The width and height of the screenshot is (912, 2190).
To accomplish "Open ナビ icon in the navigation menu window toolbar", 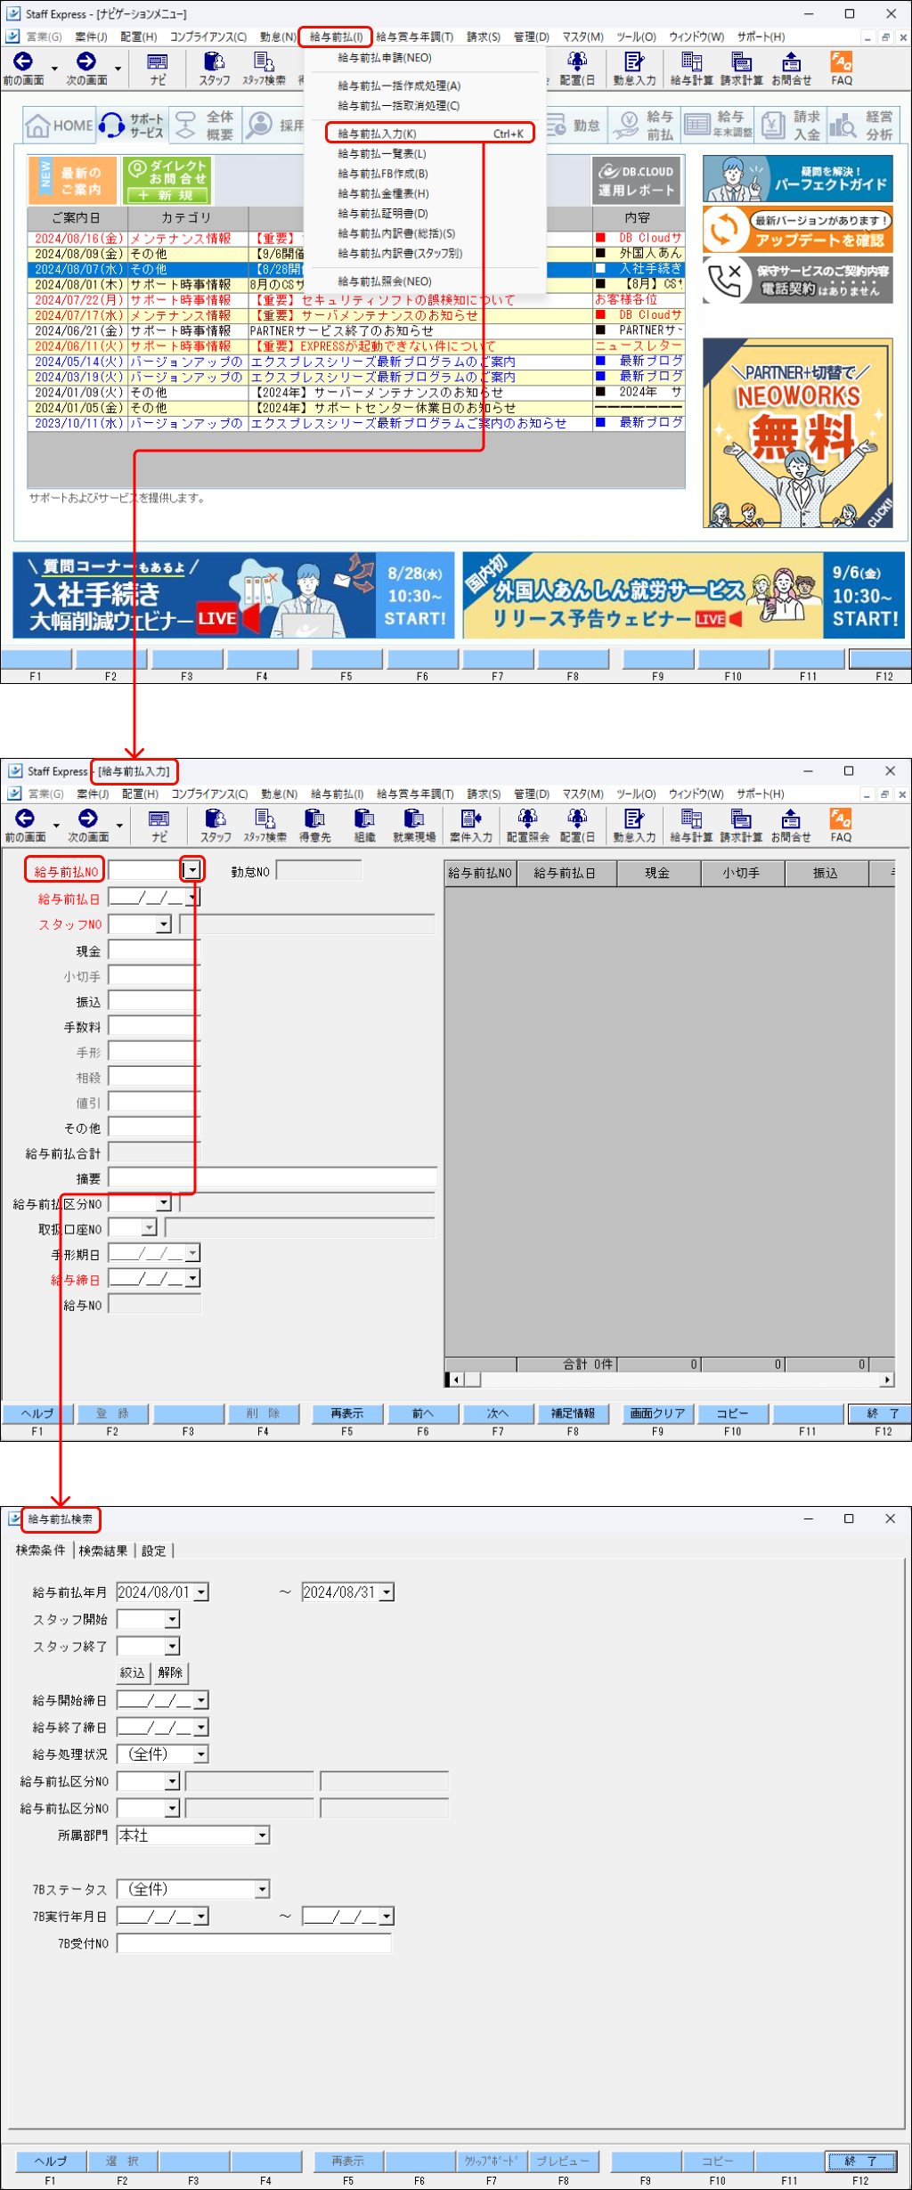I will [x=158, y=68].
